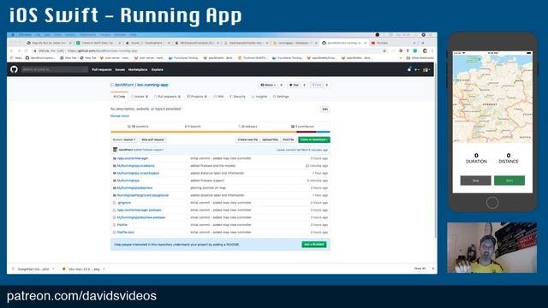
Task: Go to Issues in GitHub header
Action: point(120,70)
